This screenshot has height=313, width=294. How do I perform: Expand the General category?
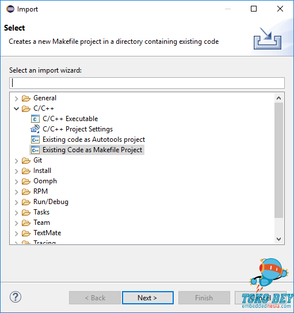[x=16, y=98]
